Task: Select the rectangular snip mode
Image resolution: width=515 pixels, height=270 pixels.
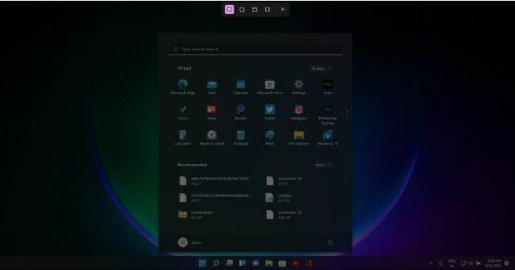Action: [229, 10]
